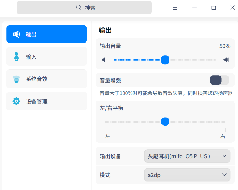
Task: Click the gear icon beside 设备管理
Action: (16, 101)
